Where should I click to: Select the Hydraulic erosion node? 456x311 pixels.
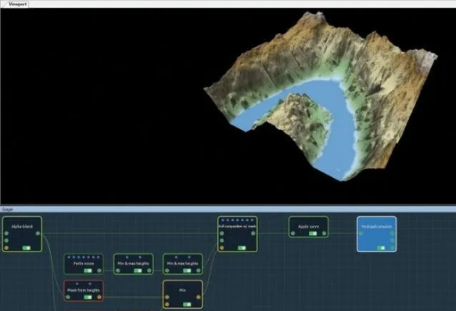coord(376,234)
